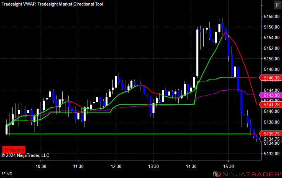Click the 5134.75 current price marker
282x178 pixels.
(271, 139)
